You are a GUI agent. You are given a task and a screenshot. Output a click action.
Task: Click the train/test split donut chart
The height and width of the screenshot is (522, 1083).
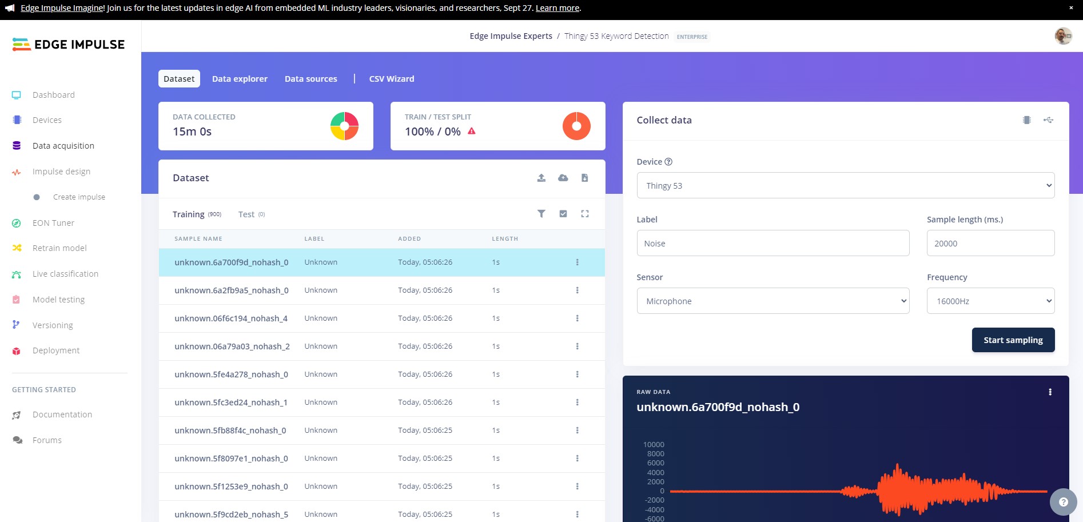(576, 126)
